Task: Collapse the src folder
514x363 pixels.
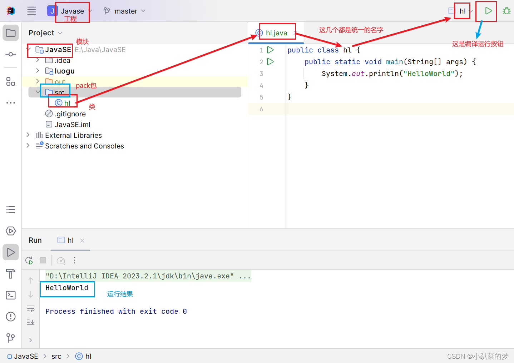Action: tap(38, 92)
